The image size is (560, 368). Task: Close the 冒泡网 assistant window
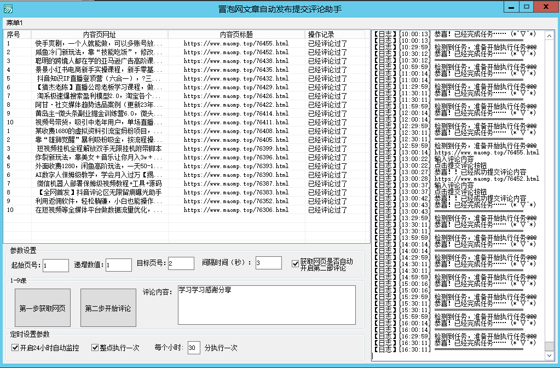click(x=546, y=7)
